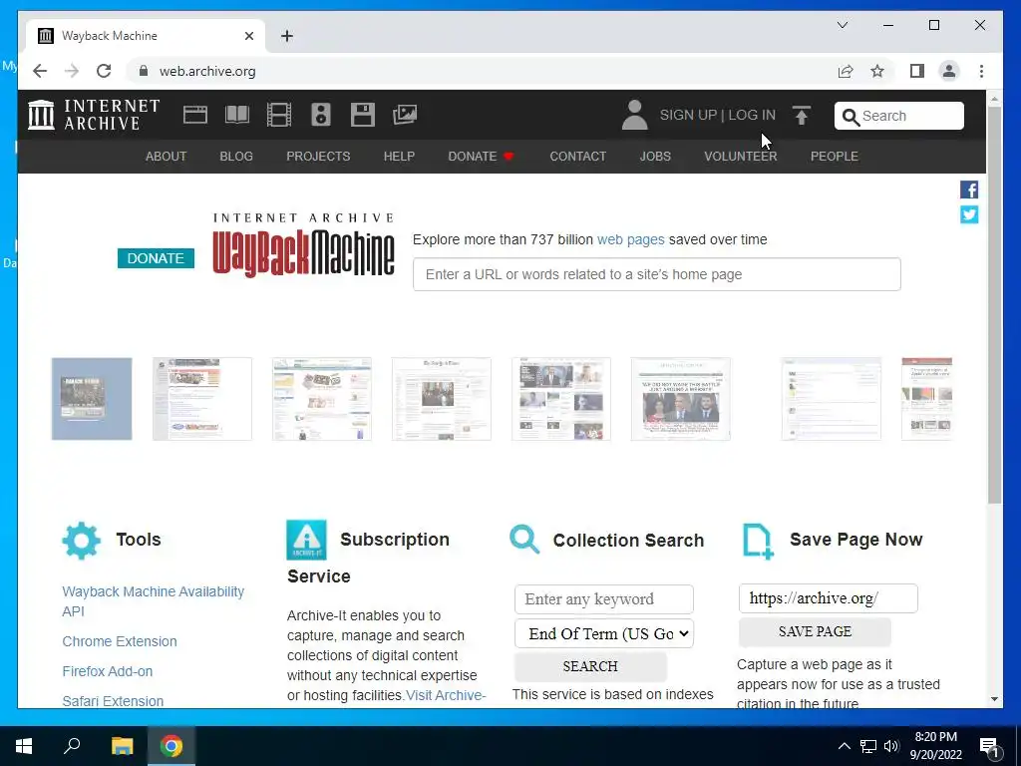This screenshot has height=766, width=1021.
Task: Open the Safari Extension link
Action: (x=114, y=701)
